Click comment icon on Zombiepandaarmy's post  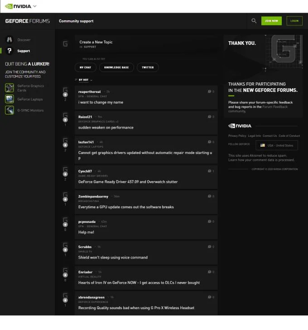pyautogui.click(x=209, y=196)
